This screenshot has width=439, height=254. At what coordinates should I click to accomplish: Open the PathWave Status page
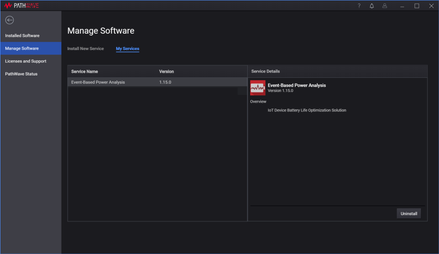21,74
